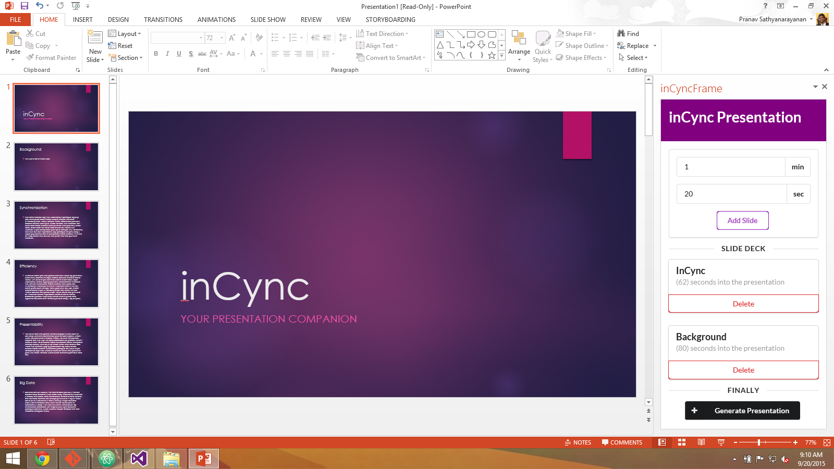Switch to the STORYBOARDING tab
Image resolution: width=834 pixels, height=469 pixels.
[390, 19]
